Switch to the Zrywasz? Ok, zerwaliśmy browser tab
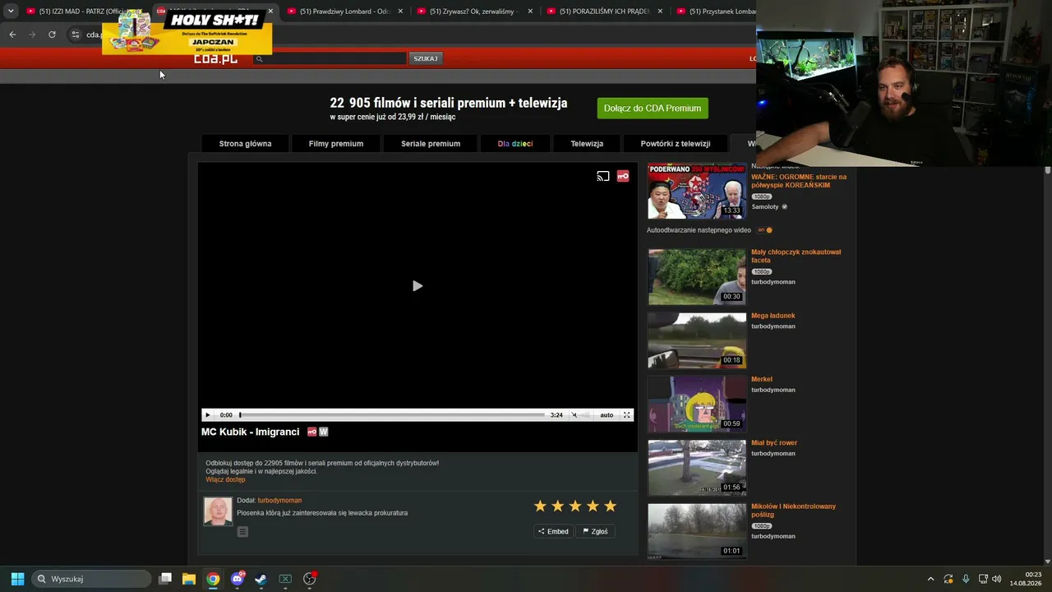This screenshot has height=592, width=1052. click(x=474, y=12)
